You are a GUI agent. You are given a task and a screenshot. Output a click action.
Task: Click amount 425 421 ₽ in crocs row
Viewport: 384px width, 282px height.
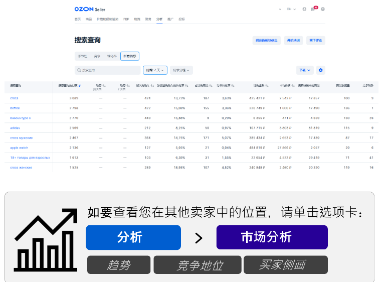coord(257,98)
